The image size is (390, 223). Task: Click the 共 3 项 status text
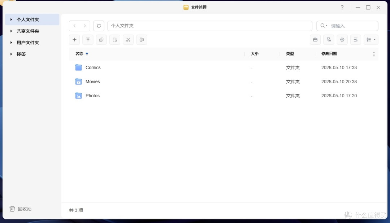76,210
